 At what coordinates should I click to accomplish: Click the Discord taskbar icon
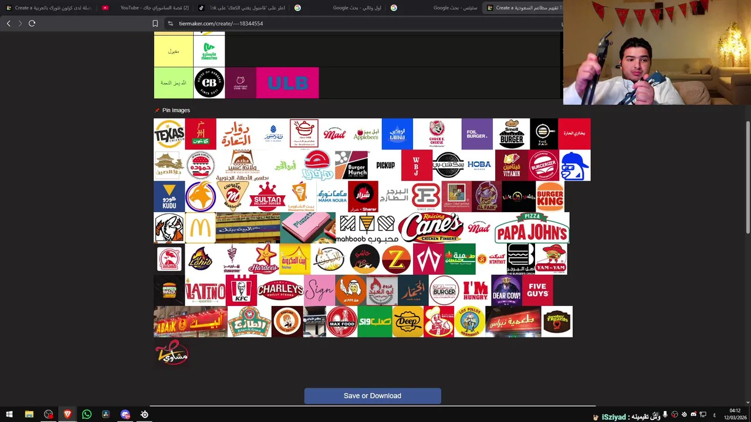point(125,414)
